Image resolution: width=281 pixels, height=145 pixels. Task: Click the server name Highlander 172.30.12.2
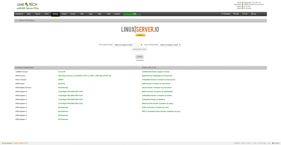click(x=252, y=3)
